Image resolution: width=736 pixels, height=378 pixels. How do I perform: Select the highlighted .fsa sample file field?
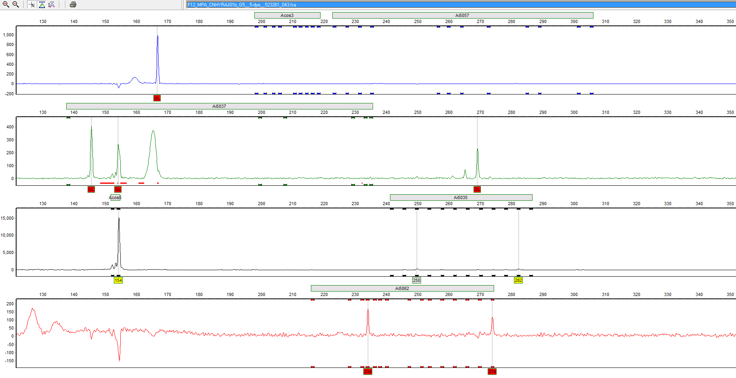point(461,5)
